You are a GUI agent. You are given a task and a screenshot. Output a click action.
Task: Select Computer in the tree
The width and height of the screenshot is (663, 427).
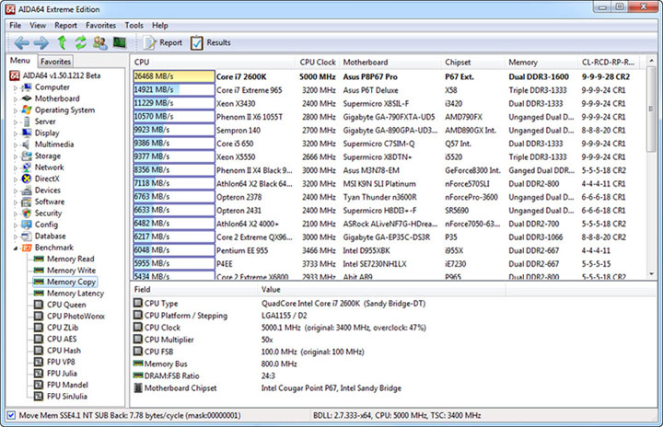(52, 87)
